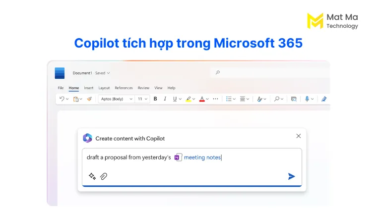
Task: Click Document1 Saved title dropdown
Action: point(91,73)
